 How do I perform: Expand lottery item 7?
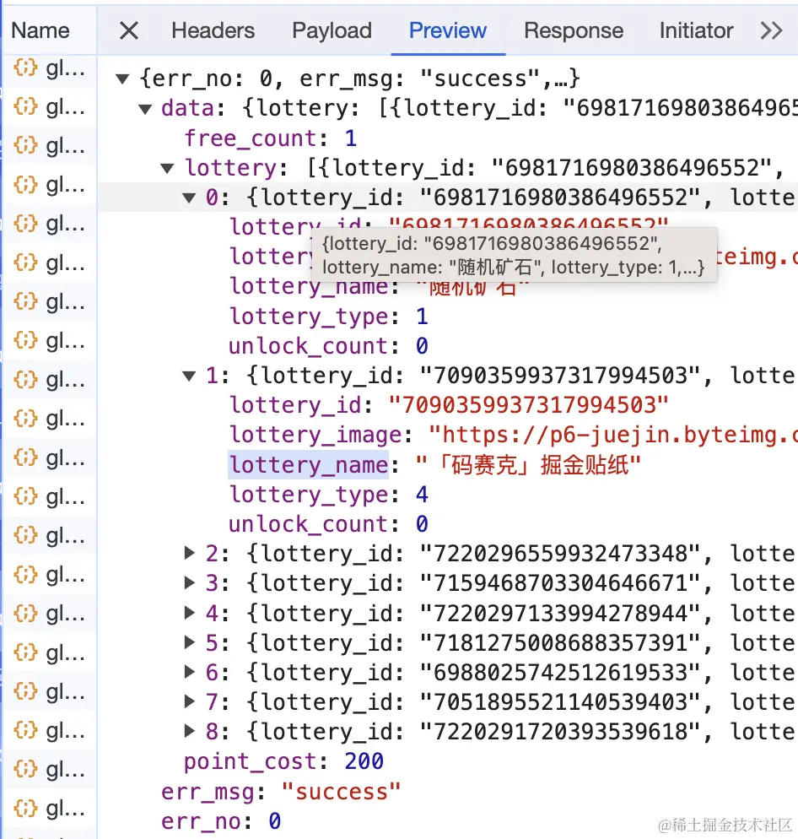click(x=189, y=701)
